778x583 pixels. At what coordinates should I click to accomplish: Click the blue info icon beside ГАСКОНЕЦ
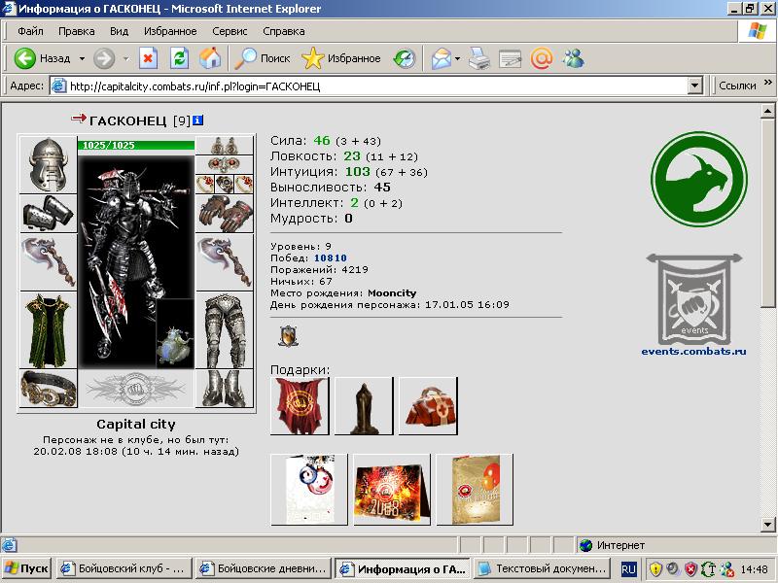197,120
